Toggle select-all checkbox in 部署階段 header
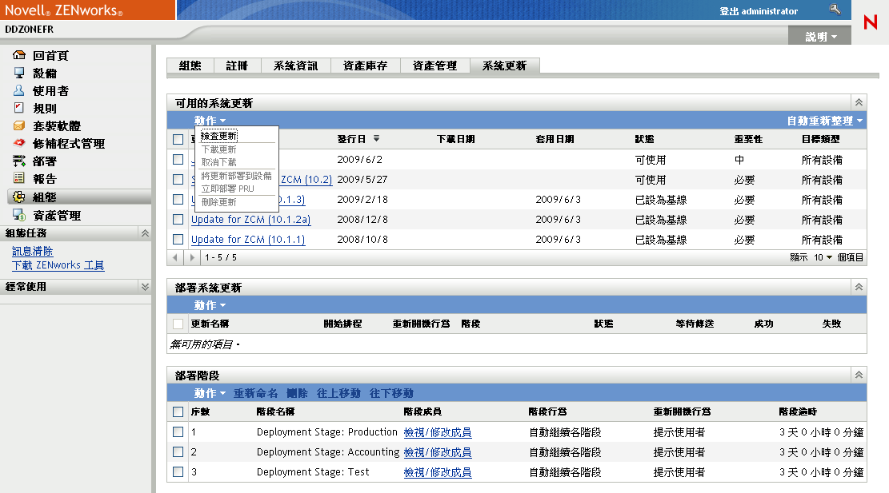889x493 pixels. 178,412
